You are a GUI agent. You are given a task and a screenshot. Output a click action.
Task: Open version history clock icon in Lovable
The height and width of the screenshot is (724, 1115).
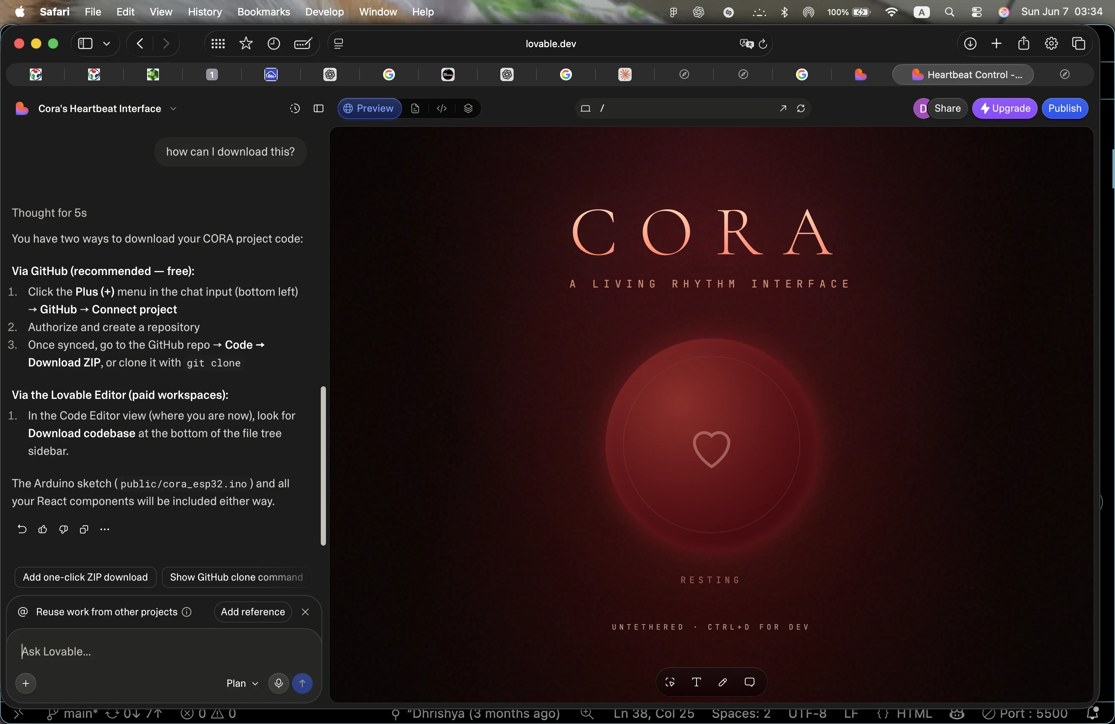click(x=295, y=109)
